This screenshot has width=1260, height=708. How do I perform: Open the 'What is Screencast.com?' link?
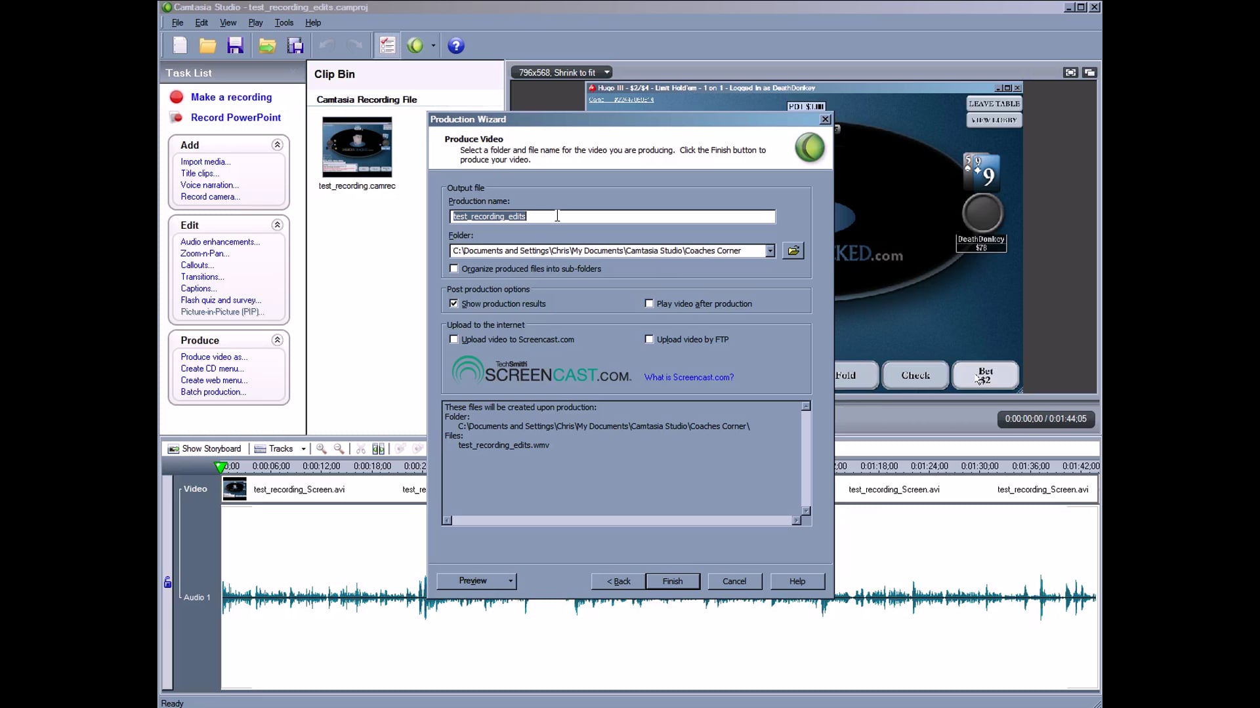[x=688, y=377]
